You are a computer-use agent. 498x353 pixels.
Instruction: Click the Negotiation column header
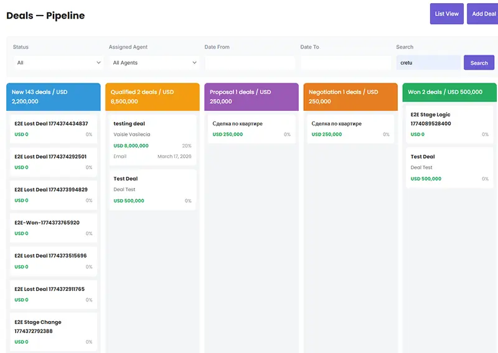(x=350, y=96)
